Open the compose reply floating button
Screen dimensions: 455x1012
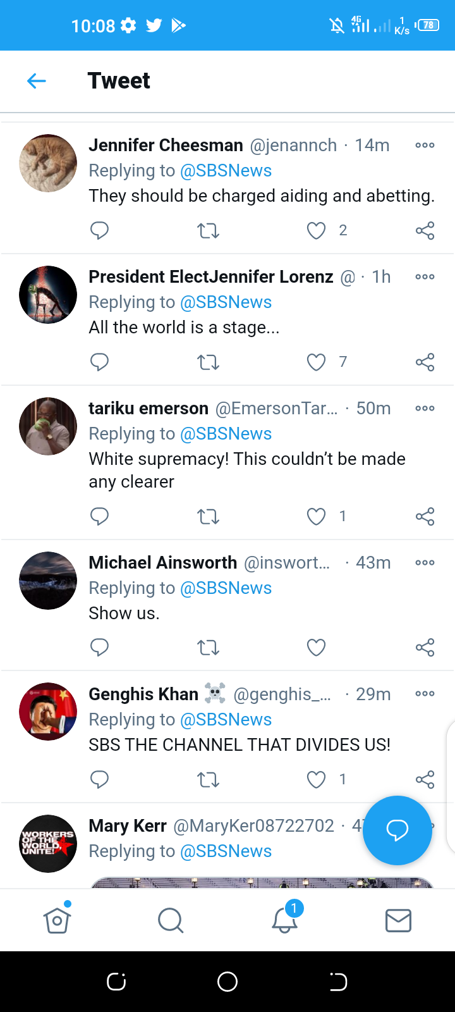397,830
